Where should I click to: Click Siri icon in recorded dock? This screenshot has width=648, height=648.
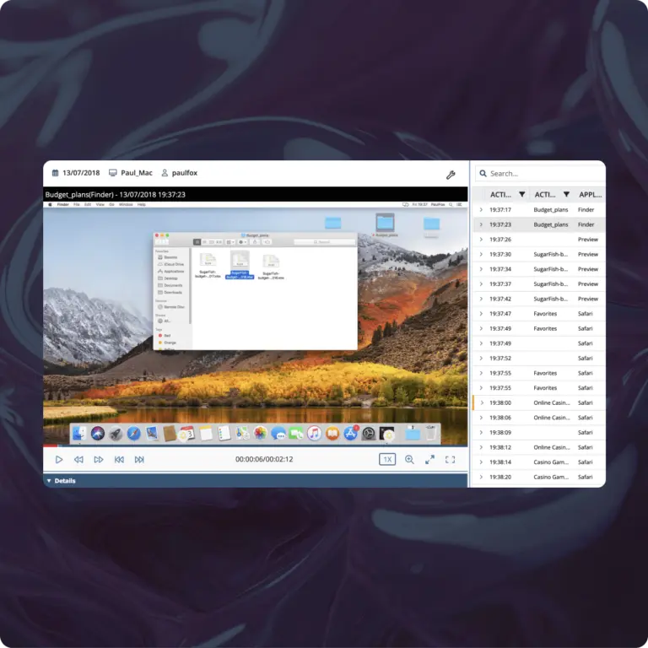(x=98, y=434)
